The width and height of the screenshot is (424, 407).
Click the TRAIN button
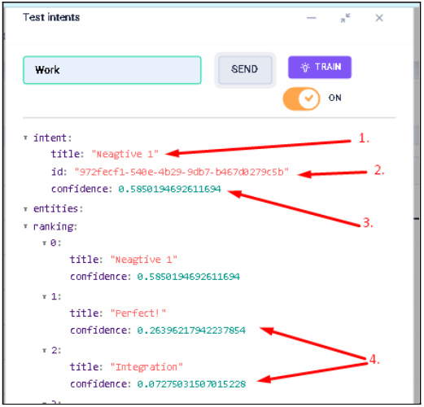coord(320,67)
